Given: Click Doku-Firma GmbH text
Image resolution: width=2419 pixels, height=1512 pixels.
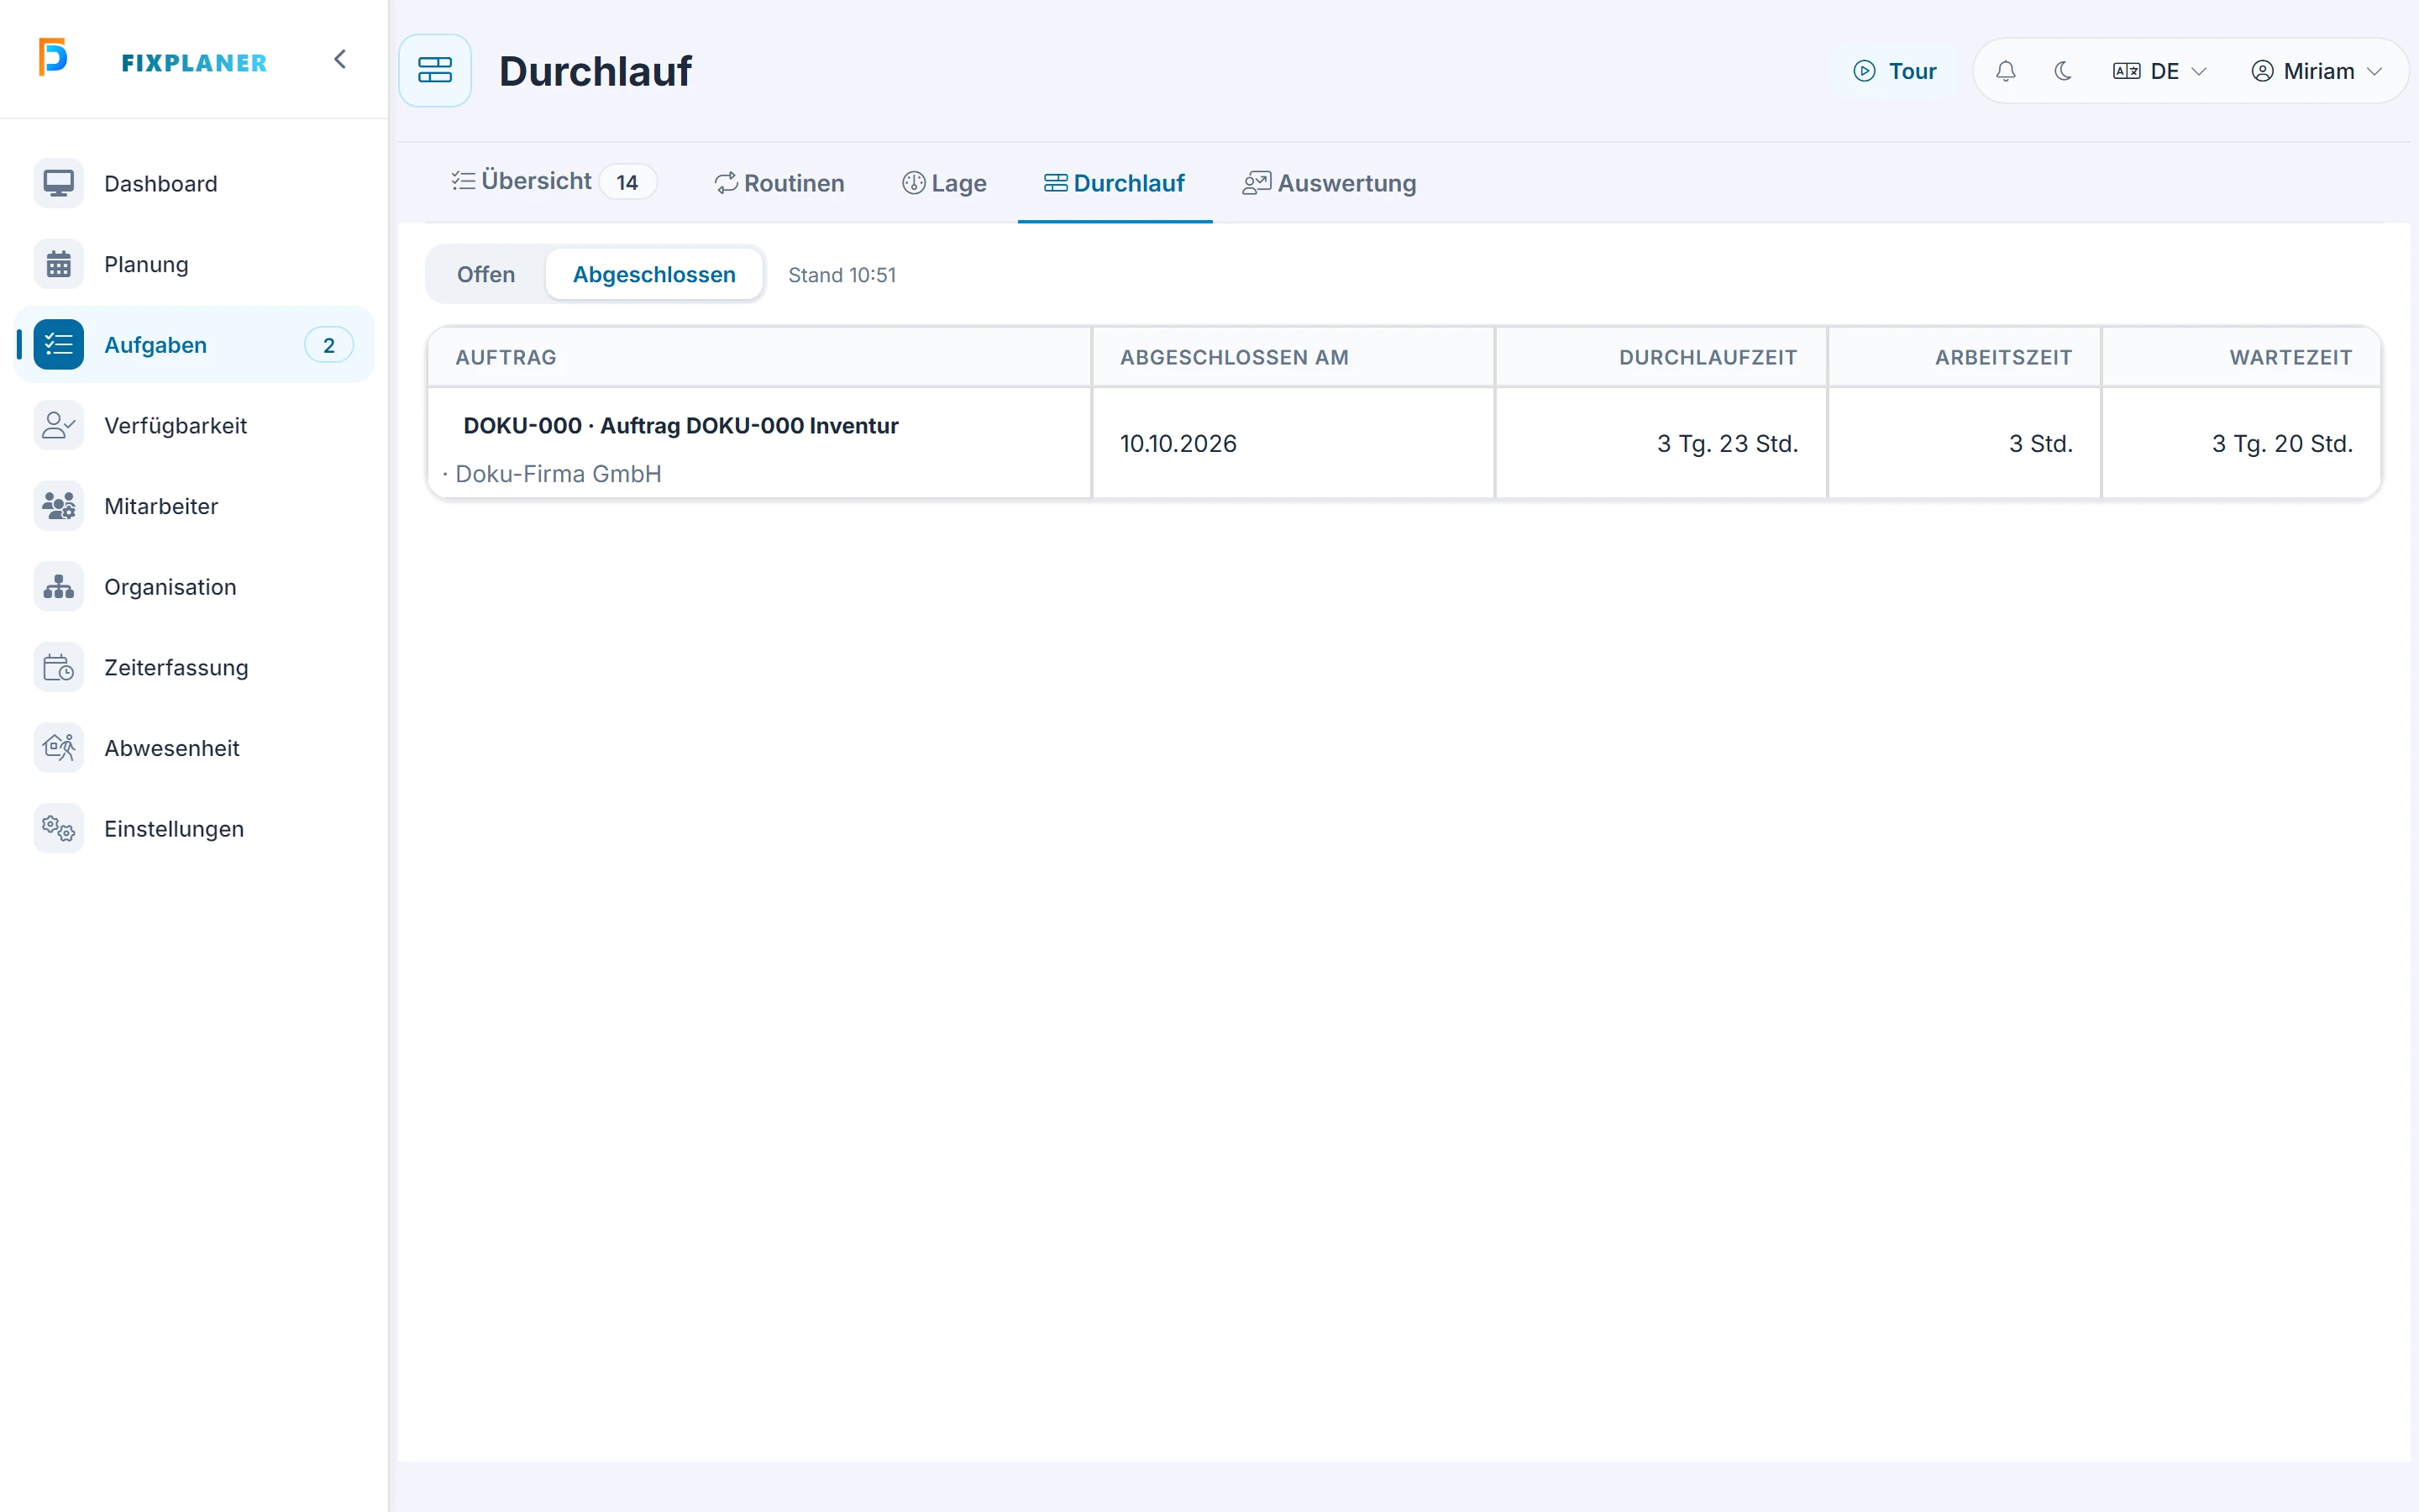Looking at the screenshot, I should pos(558,474).
